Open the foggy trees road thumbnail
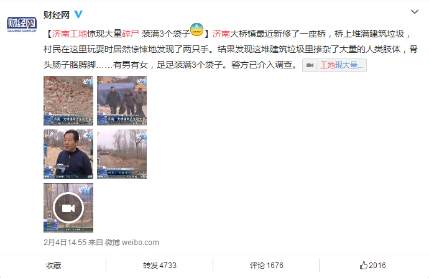The width and height of the screenshot is (429, 278). click(x=122, y=154)
